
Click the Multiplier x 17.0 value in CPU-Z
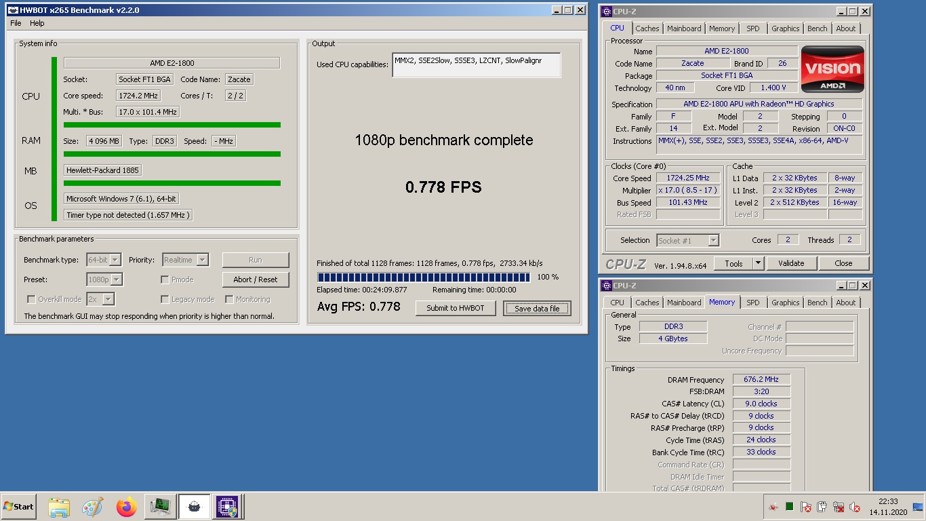click(688, 191)
